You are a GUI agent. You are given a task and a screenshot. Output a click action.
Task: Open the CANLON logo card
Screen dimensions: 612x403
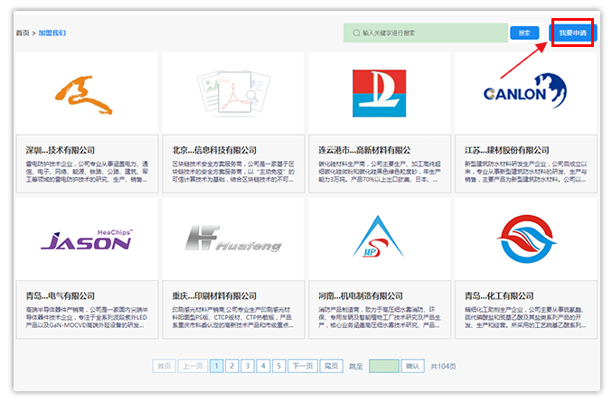(525, 91)
